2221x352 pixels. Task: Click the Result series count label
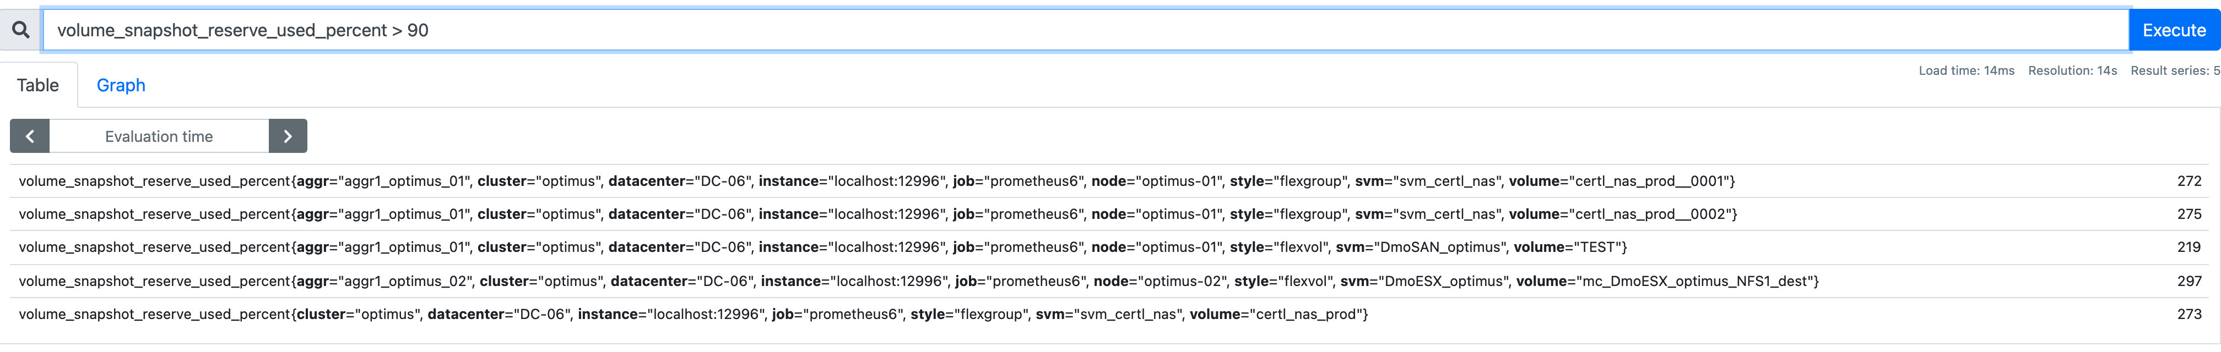[x=2174, y=70]
